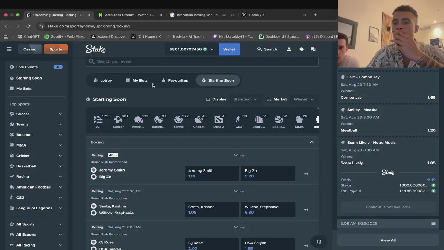This screenshot has height=250, width=444.
Task: Click the browser address bar URL
Action: pos(88,26)
